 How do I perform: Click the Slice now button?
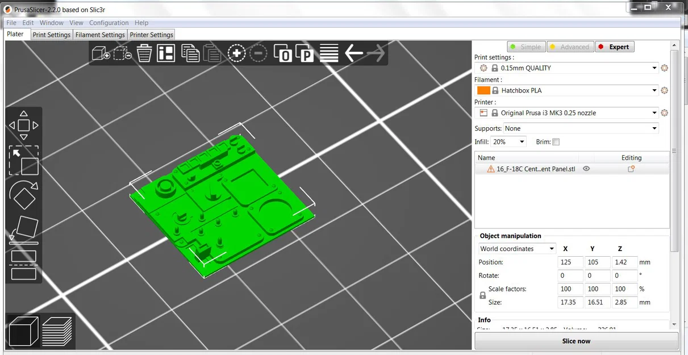[576, 341]
